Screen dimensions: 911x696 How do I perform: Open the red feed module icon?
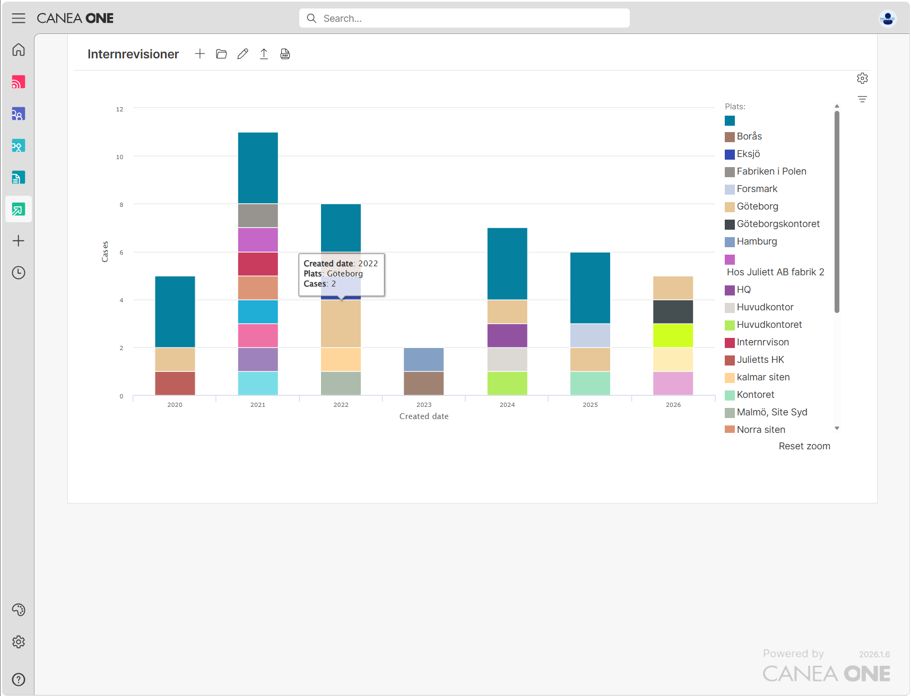click(19, 82)
